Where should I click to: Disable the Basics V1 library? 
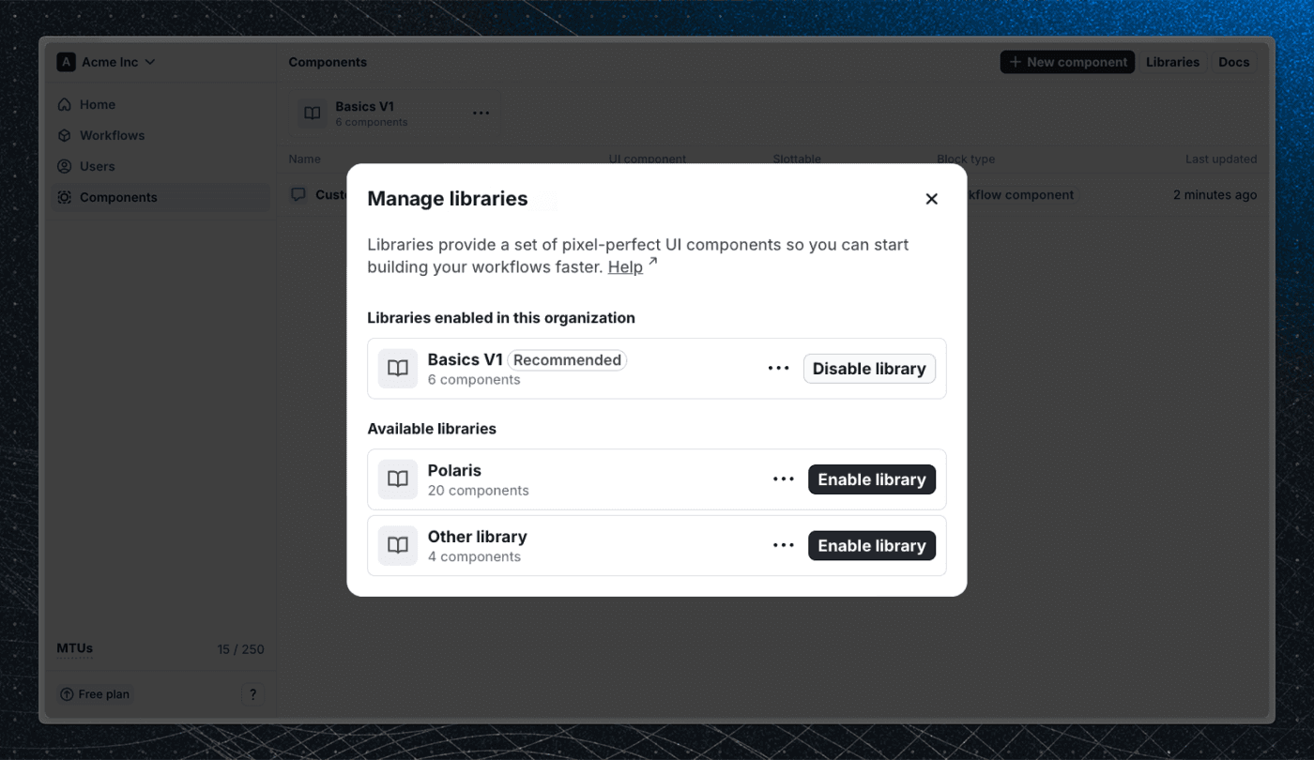tap(868, 368)
